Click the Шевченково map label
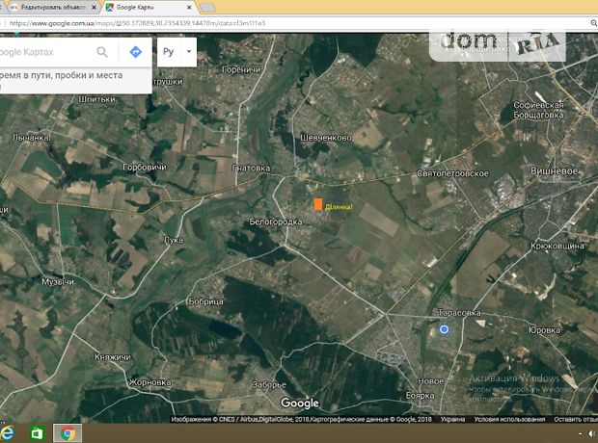 tap(326, 138)
